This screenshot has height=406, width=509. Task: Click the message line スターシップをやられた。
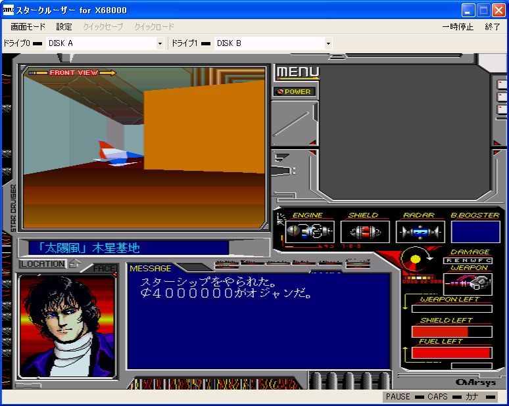point(208,282)
